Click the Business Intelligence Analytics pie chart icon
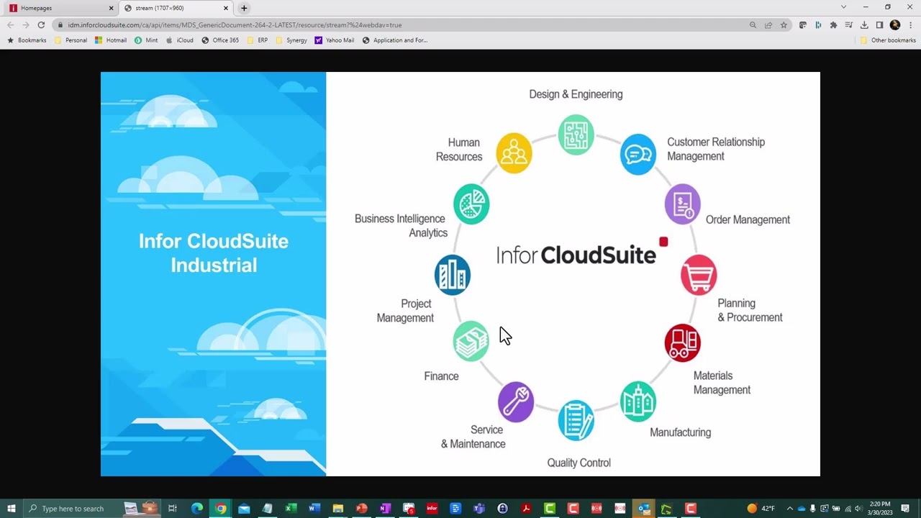This screenshot has height=518, width=921. (x=471, y=204)
